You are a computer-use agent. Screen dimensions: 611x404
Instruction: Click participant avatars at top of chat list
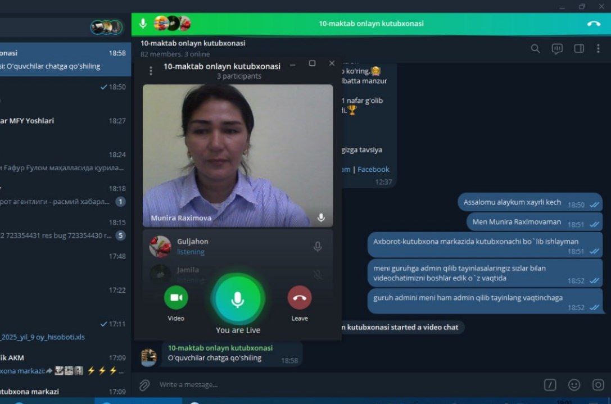coord(106,27)
